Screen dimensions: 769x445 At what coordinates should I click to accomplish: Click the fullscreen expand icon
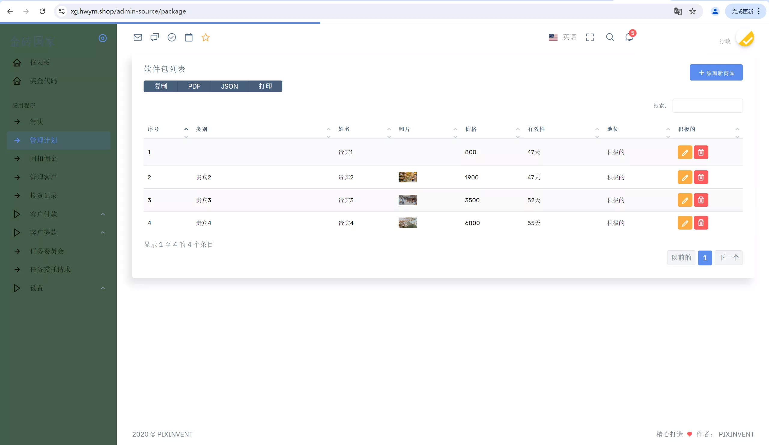tap(590, 37)
